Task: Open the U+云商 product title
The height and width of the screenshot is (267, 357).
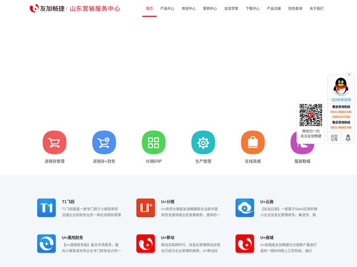Action: (267, 202)
